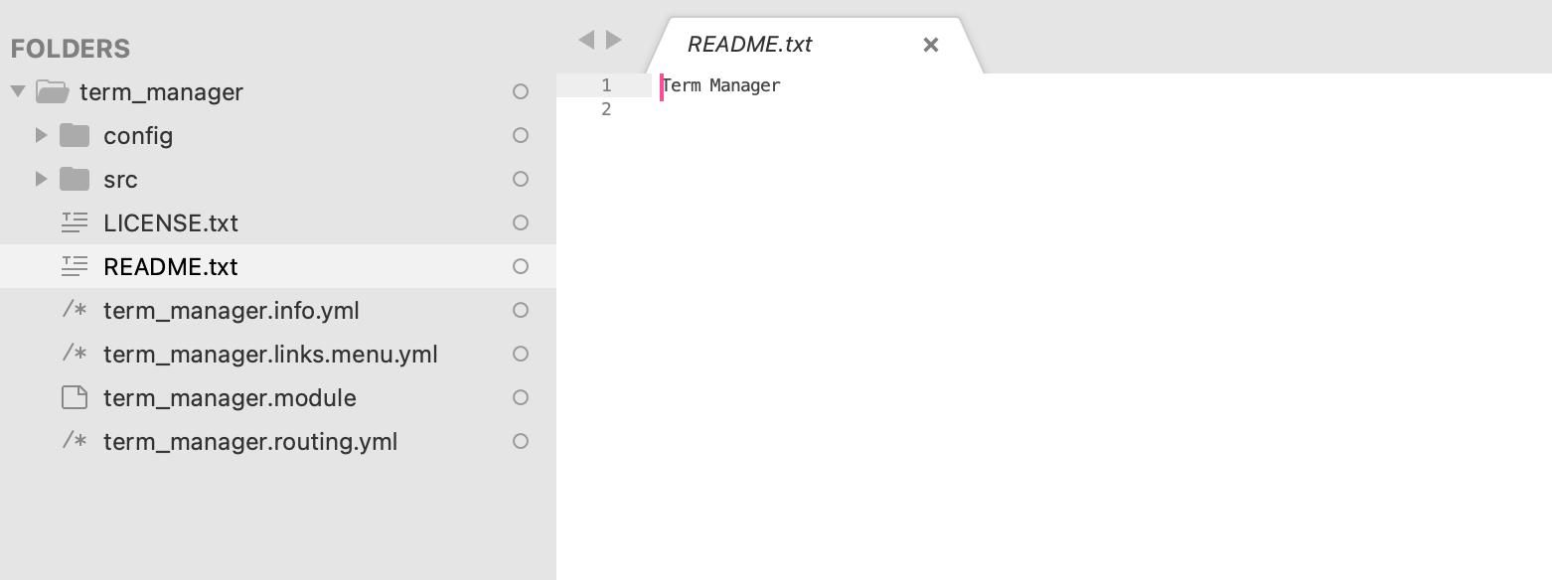Go forward with the right navigation arrow
Viewport: 1552px width, 580px height.
pyautogui.click(x=614, y=40)
